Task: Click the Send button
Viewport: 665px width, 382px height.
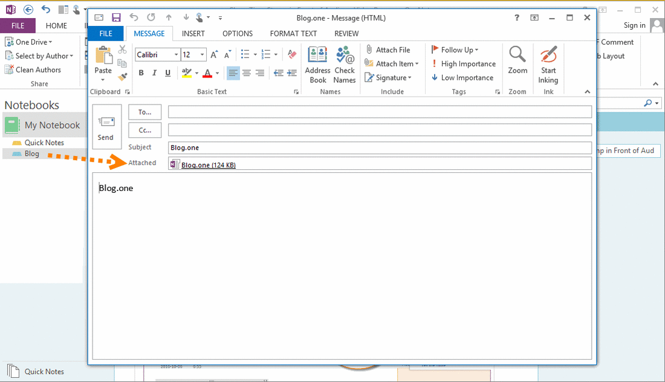Action: [106, 126]
